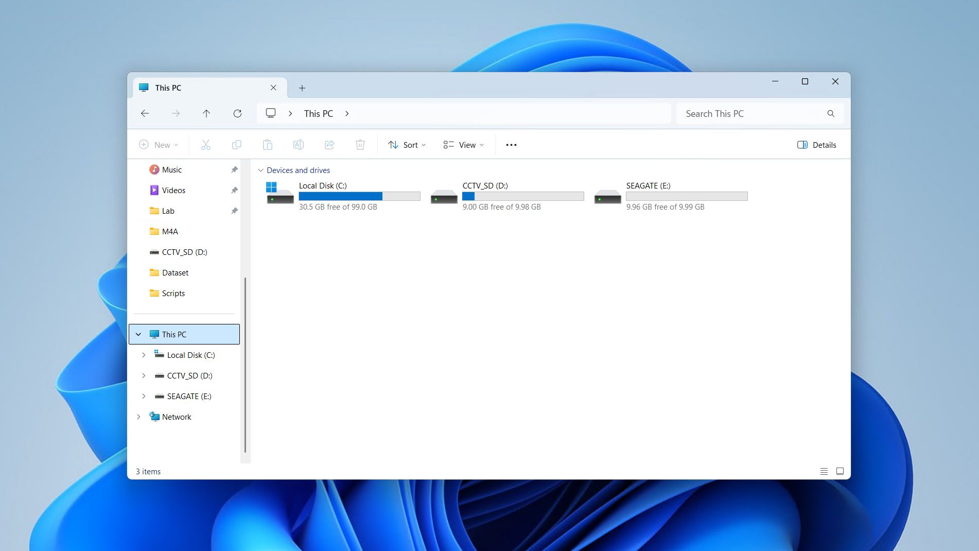The image size is (979, 551).
Task: Select This PC in navigation pane
Action: tap(184, 334)
